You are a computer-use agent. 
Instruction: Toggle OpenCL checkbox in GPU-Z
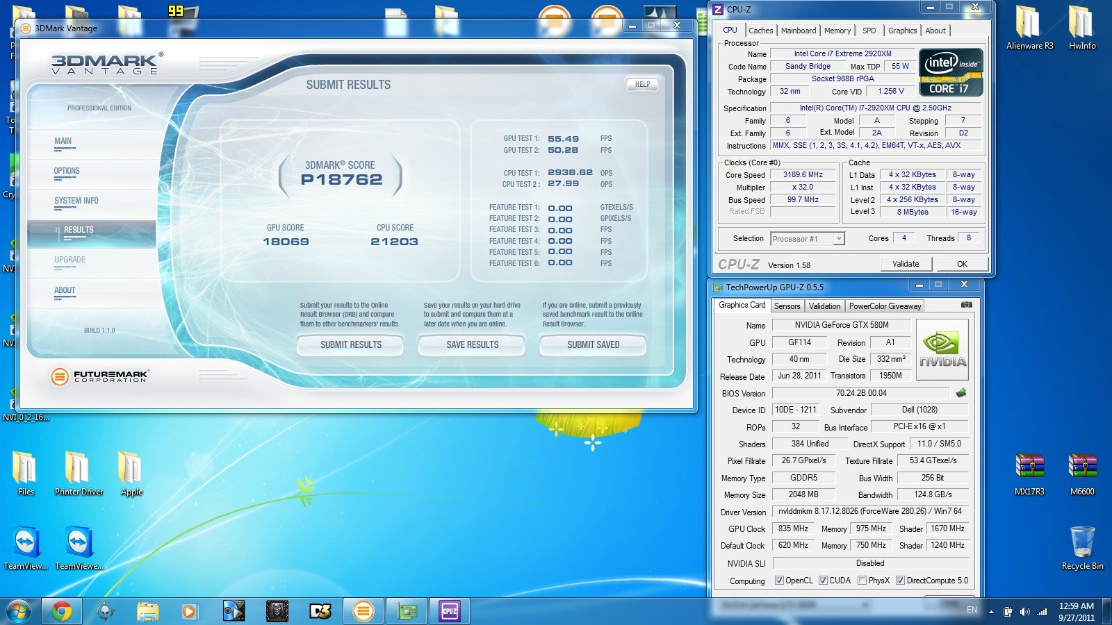(x=779, y=581)
